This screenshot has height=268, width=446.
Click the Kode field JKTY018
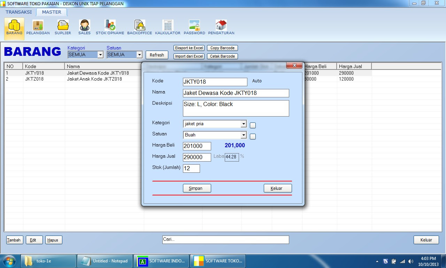point(215,82)
